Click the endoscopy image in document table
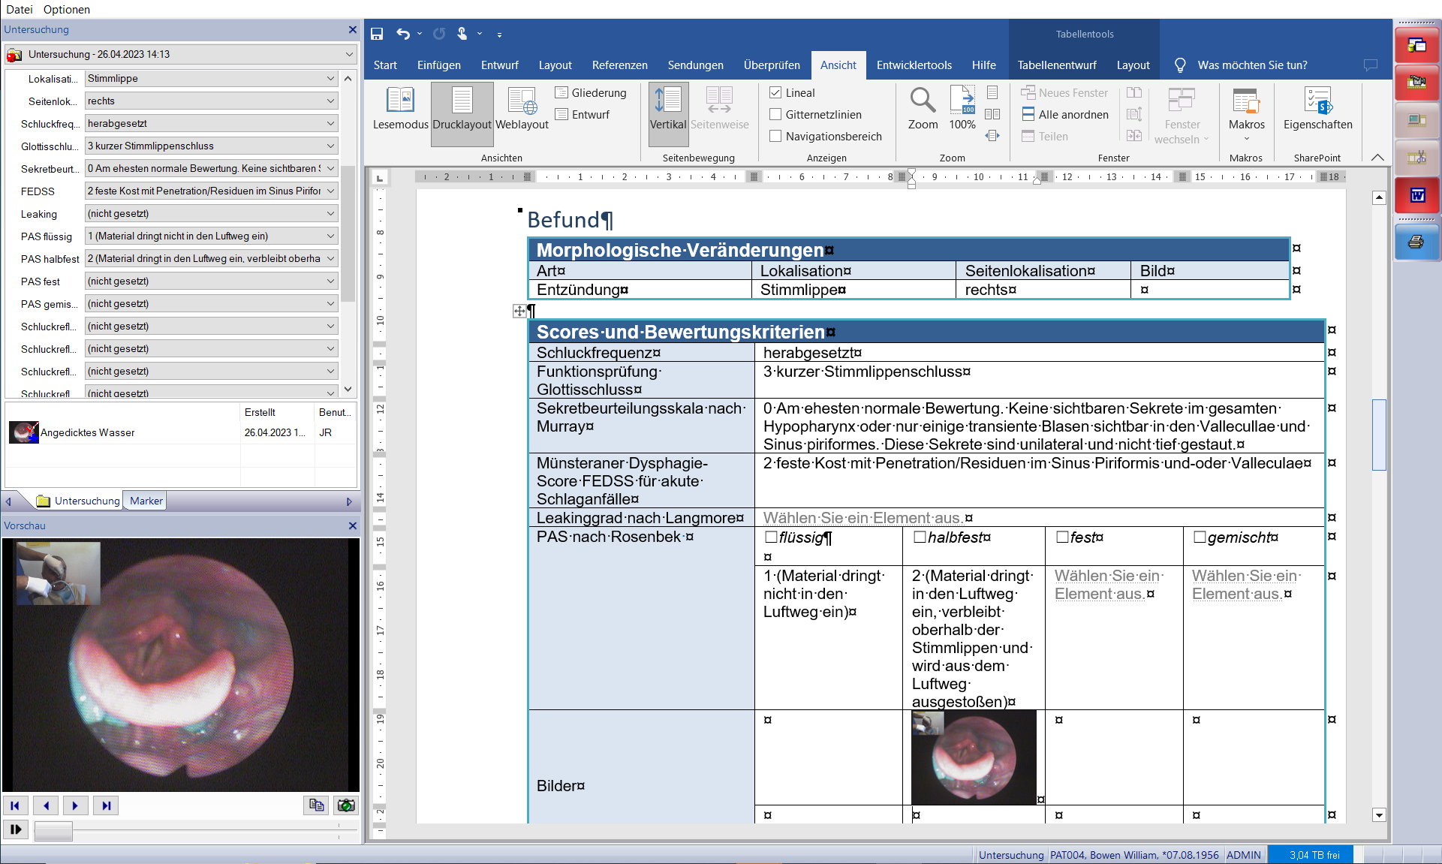Screen dimensions: 1442x864 click(x=974, y=757)
